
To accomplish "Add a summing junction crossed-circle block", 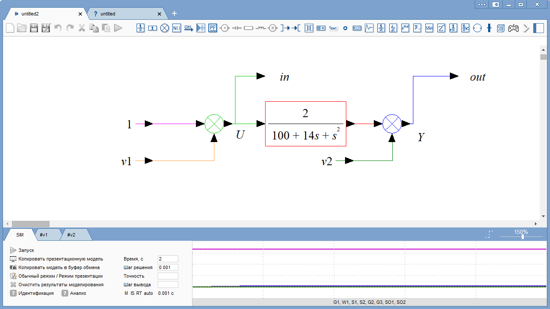I will click(x=165, y=28).
